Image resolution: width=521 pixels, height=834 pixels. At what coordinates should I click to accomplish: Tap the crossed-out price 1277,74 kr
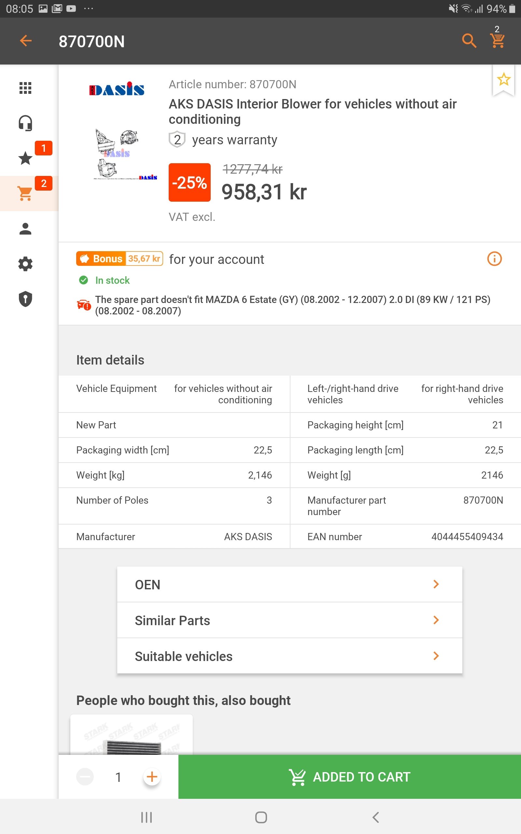click(253, 169)
